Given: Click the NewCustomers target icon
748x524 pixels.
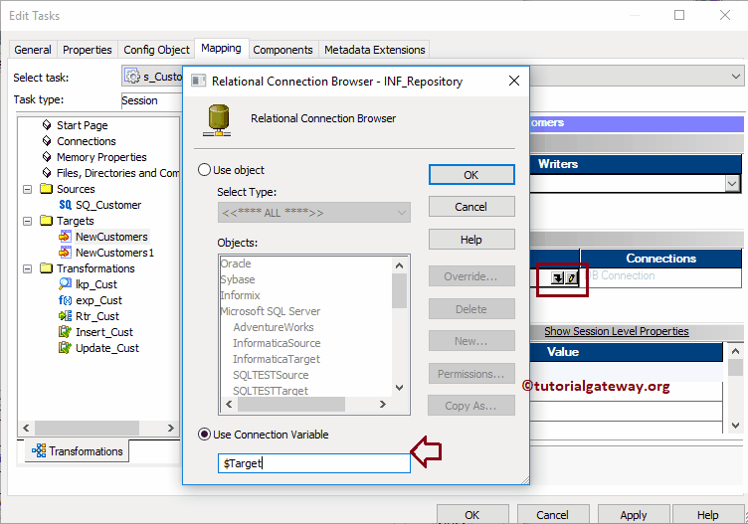Looking at the screenshot, I should click(x=65, y=237).
